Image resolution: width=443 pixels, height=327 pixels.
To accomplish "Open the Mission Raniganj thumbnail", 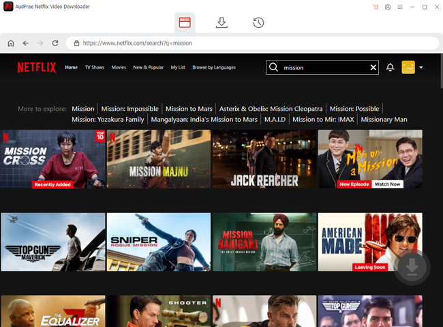I will click(264, 242).
